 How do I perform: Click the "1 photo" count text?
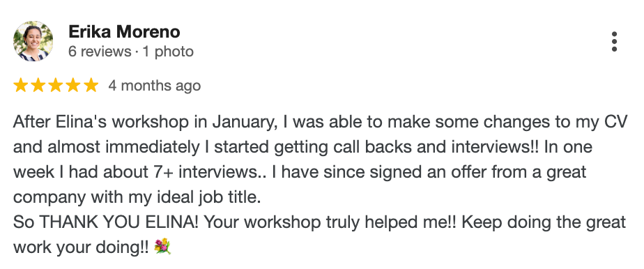point(167,52)
